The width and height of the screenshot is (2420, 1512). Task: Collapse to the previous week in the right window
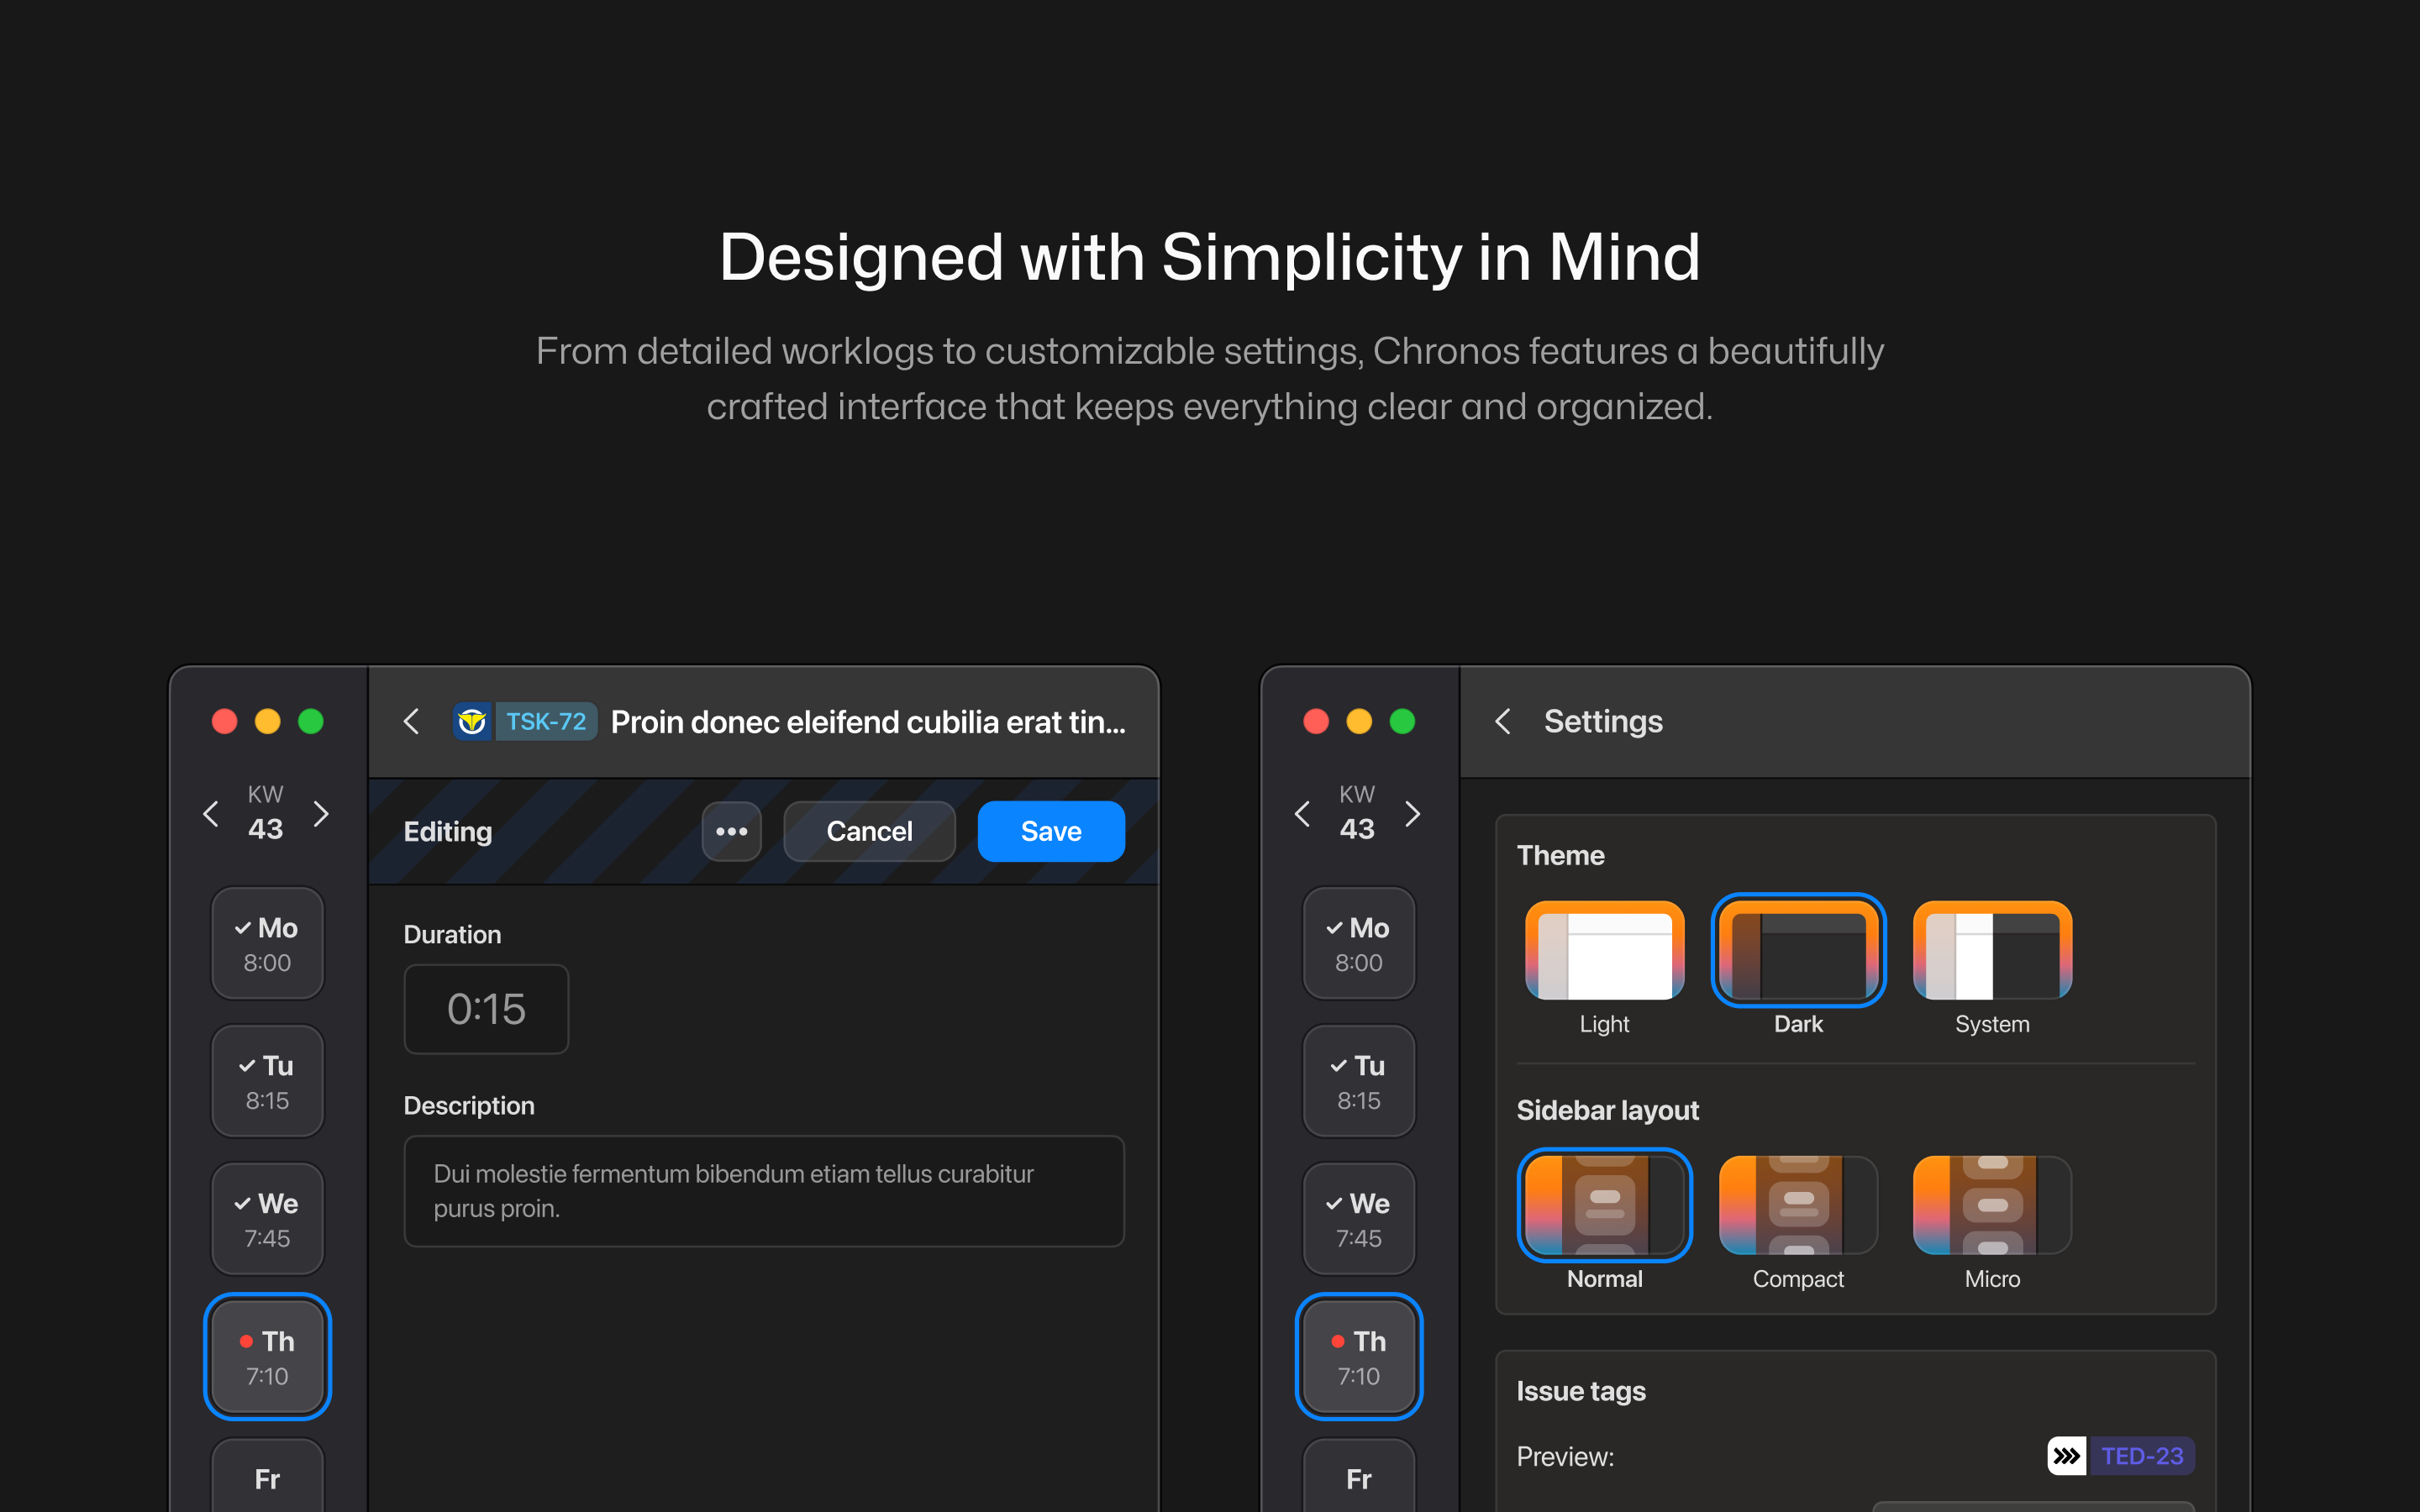(x=1303, y=814)
